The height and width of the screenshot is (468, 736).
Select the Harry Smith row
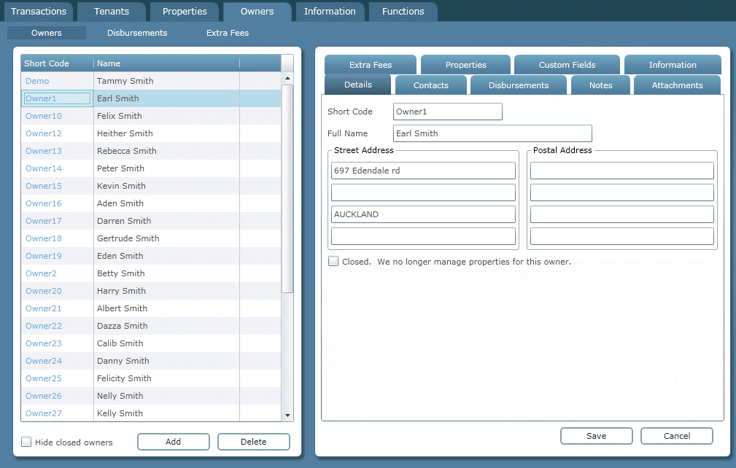(x=151, y=291)
